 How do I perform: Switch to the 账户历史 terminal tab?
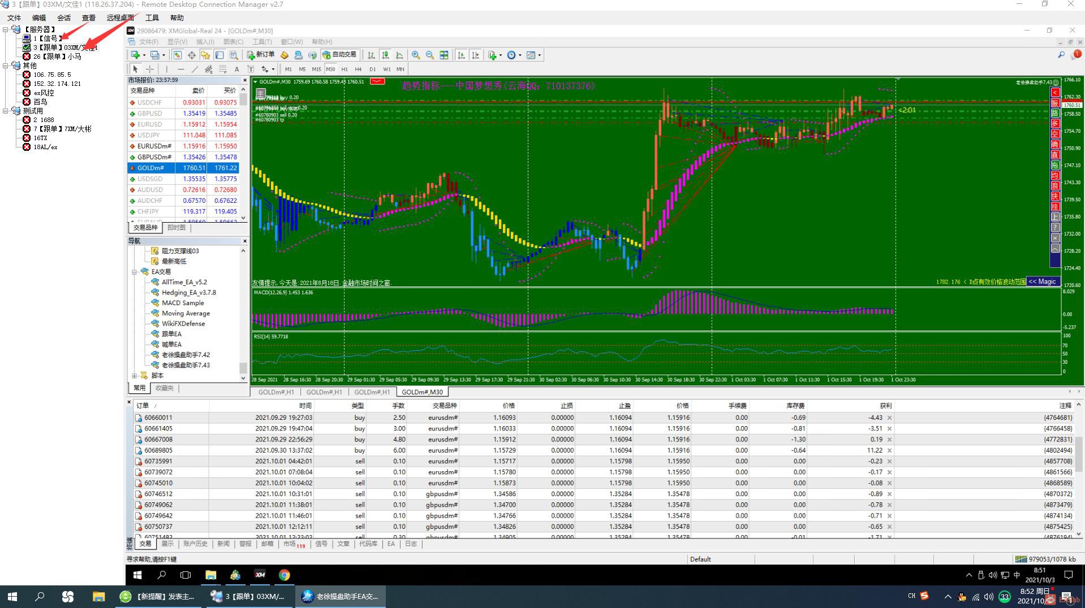point(195,544)
